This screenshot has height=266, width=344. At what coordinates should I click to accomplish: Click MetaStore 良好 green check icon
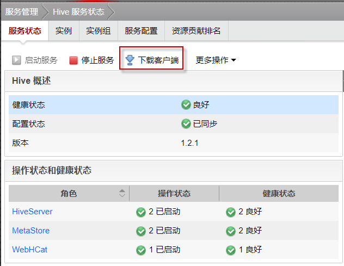231,231
